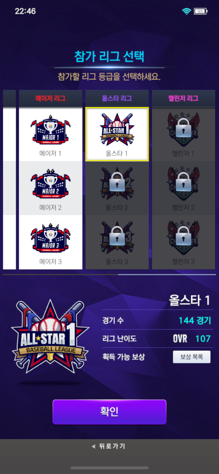Click the large All-Star 1 preview logo

[50, 336]
